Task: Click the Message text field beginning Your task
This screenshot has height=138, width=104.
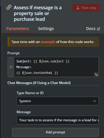Action: pos(58,120)
